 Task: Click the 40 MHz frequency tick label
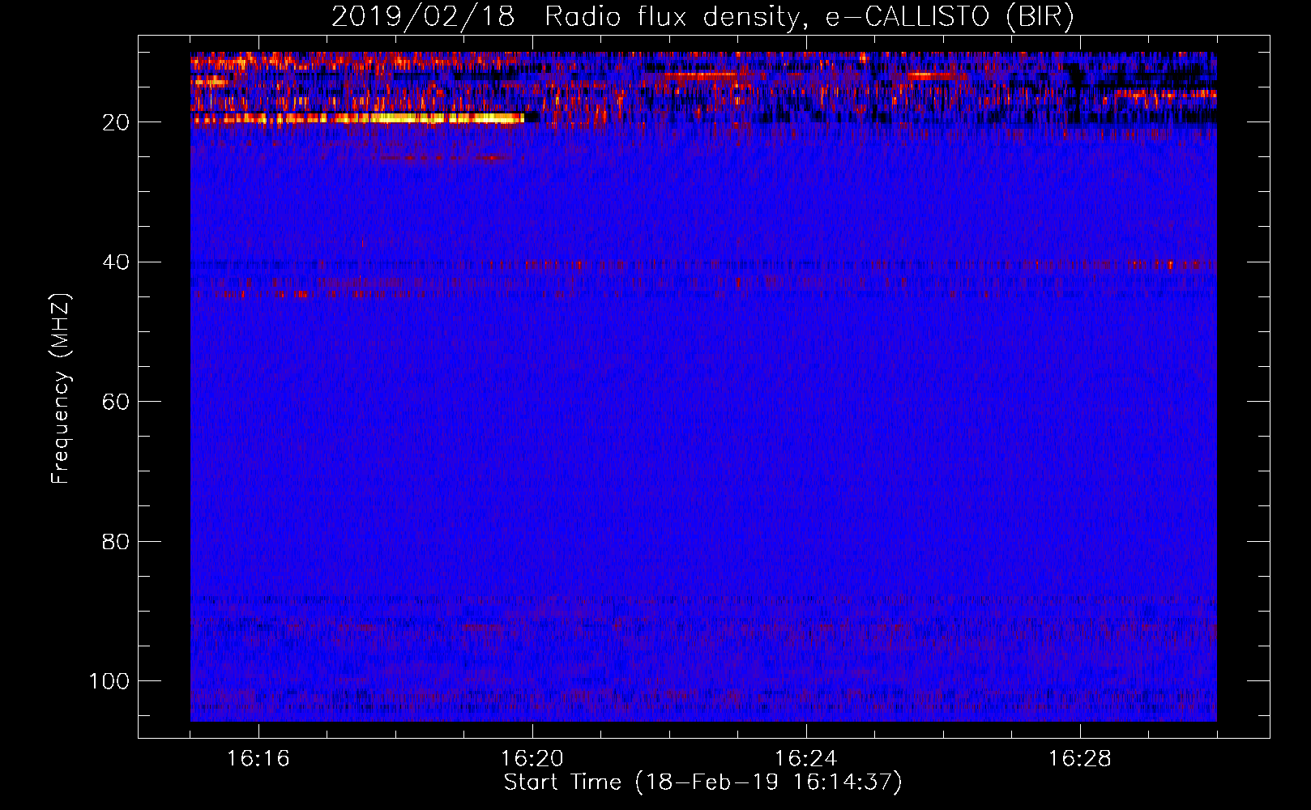point(116,262)
